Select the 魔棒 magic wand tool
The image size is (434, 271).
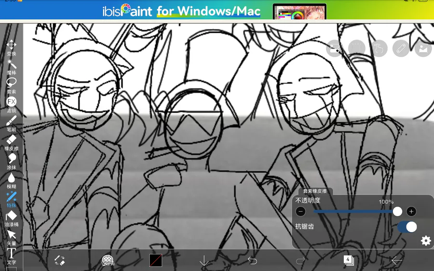point(12,67)
